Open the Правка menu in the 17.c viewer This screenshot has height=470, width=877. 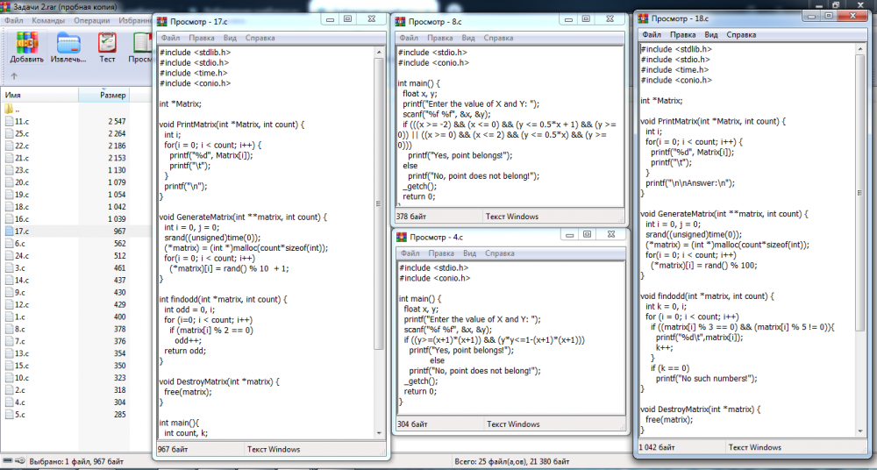[x=203, y=39]
